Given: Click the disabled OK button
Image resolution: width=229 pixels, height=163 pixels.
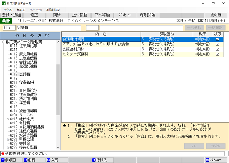Looking at the screenshot, I should [194, 146].
